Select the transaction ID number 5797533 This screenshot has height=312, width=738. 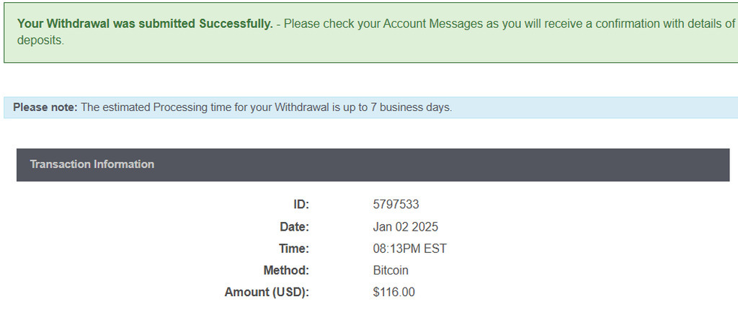tap(396, 205)
